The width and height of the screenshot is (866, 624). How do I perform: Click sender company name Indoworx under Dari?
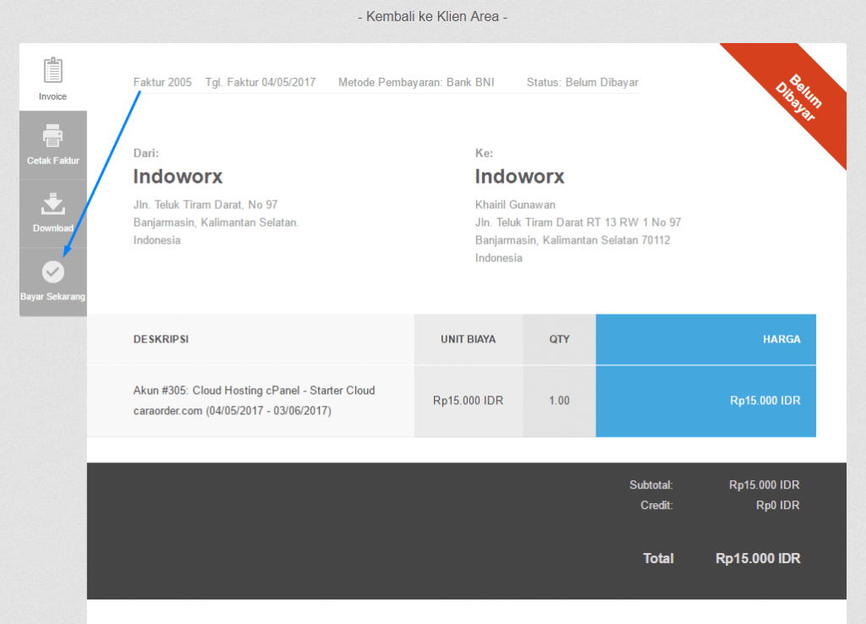178,177
